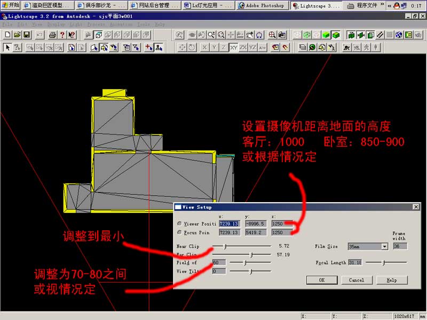Image resolution: width=427 pixels, height=320 pixels.
Task: Open the Process menu
Action: coord(96,24)
